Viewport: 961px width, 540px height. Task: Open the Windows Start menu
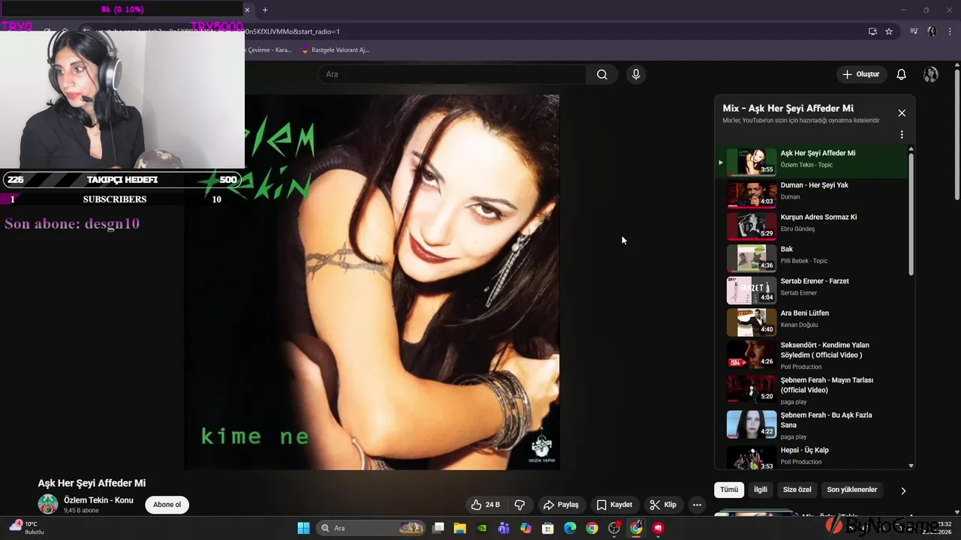click(x=303, y=528)
